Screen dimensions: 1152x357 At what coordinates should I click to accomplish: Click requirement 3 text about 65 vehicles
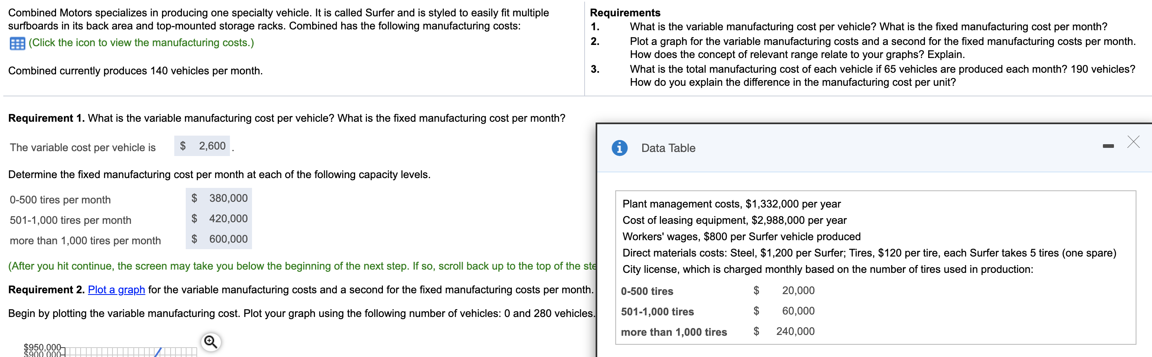click(882, 76)
